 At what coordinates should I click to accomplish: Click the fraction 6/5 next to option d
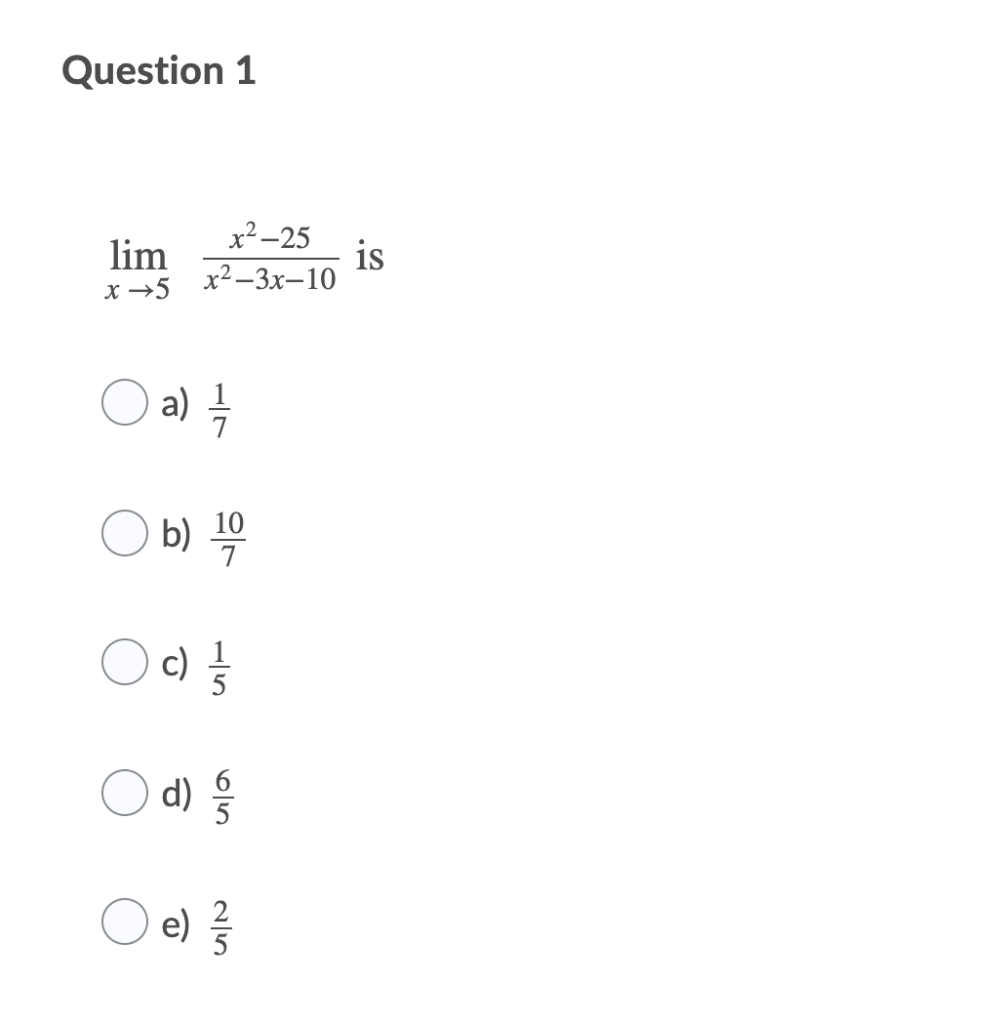coord(222,794)
